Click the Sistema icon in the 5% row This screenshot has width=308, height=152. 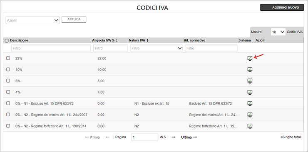(x=250, y=81)
